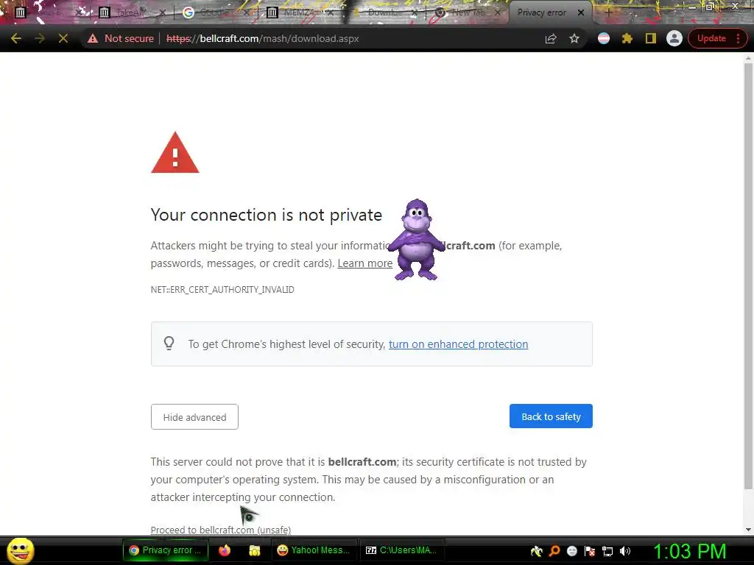Viewport: 754px width, 565px height.
Task: Click the purple BonziBuddy gorilla character
Action: 417,240
